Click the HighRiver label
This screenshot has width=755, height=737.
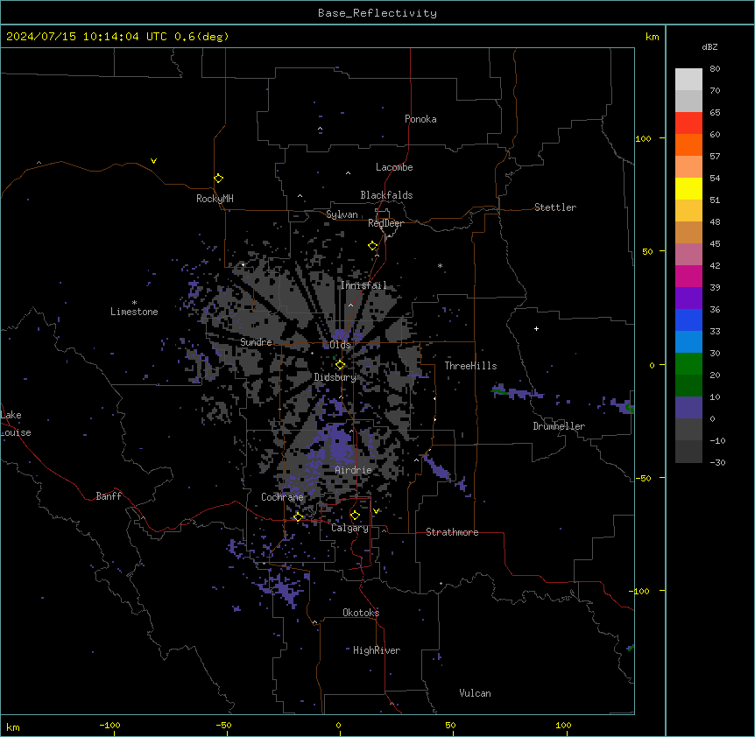click(377, 650)
